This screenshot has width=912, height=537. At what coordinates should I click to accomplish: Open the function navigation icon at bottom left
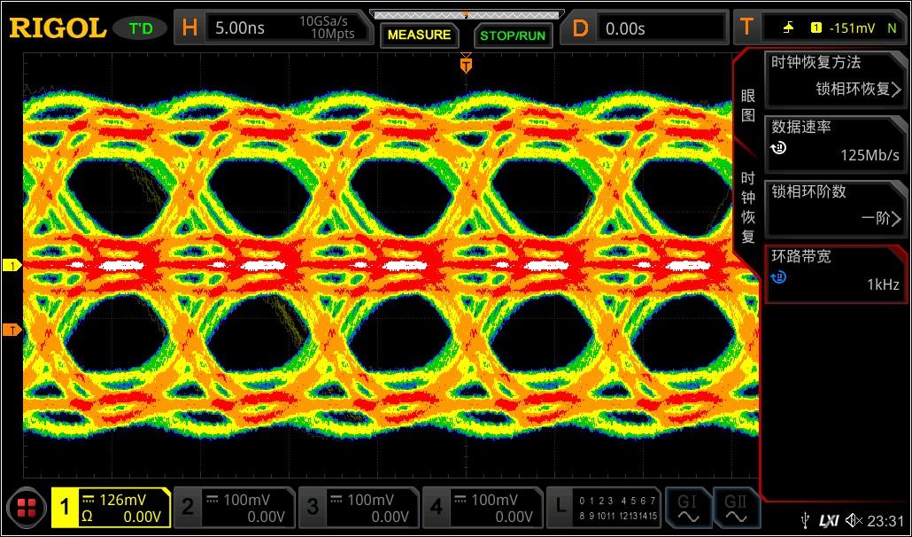tap(27, 508)
